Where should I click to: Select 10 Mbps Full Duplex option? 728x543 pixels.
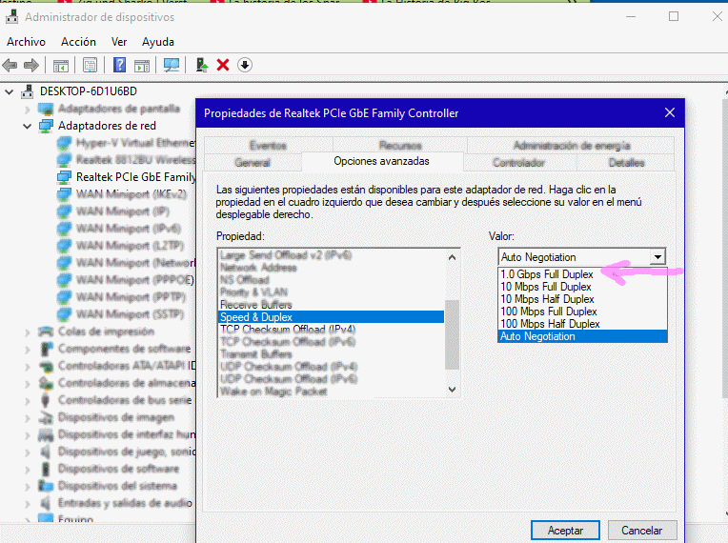(582, 287)
